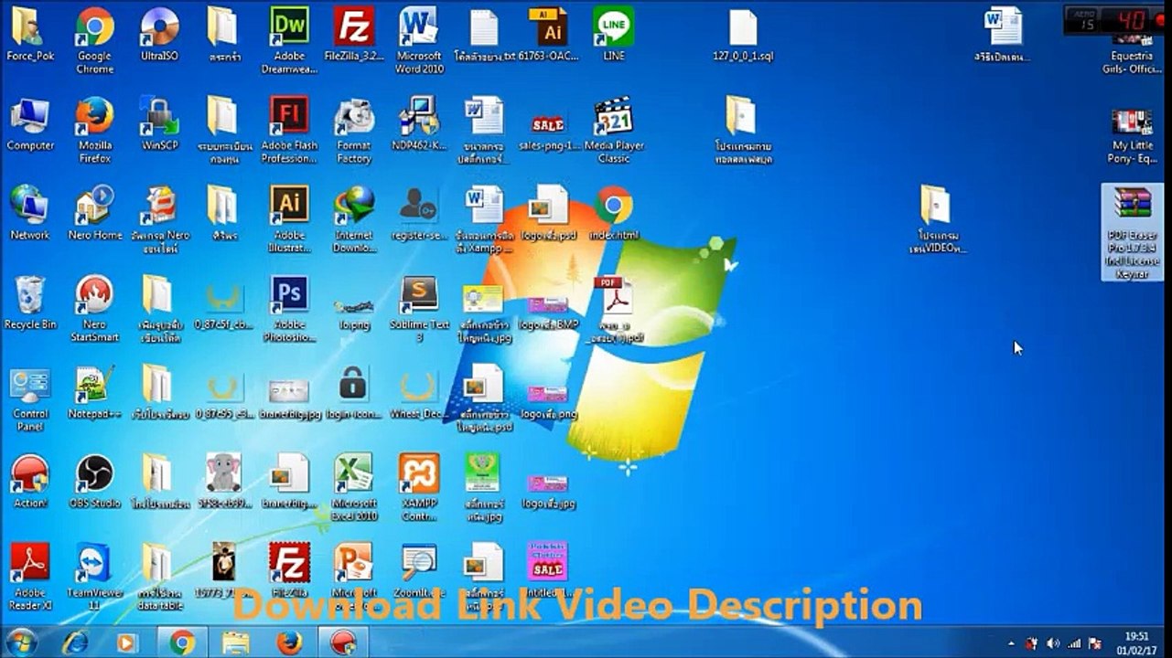Show hidden system tray icons
The height and width of the screenshot is (658, 1172).
(x=1010, y=643)
